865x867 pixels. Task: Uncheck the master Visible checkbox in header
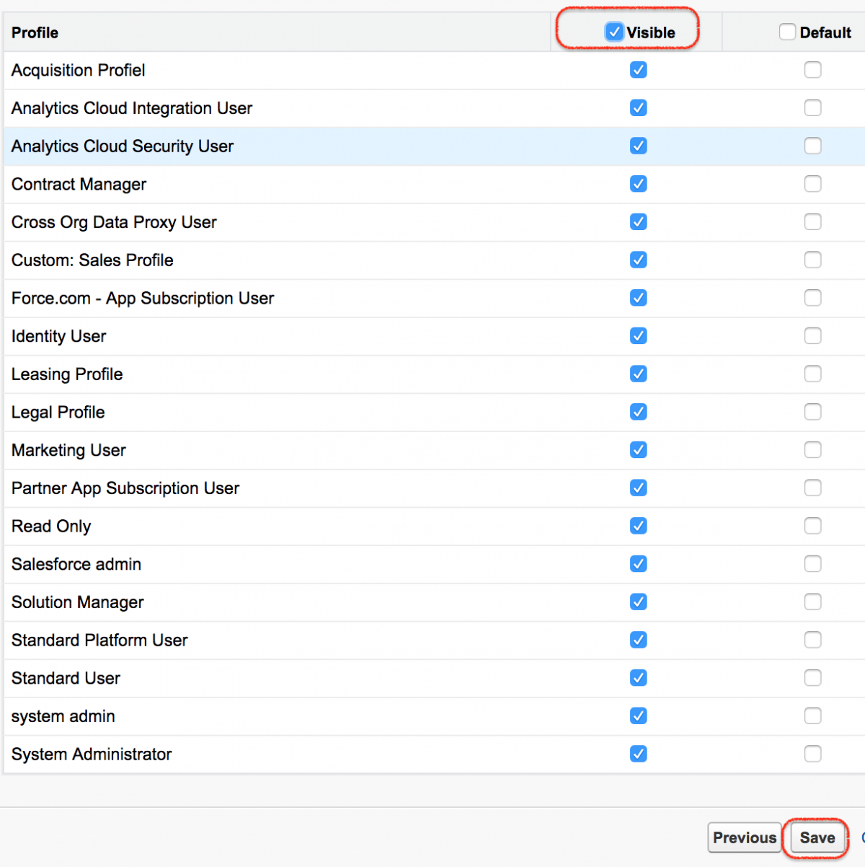click(614, 32)
